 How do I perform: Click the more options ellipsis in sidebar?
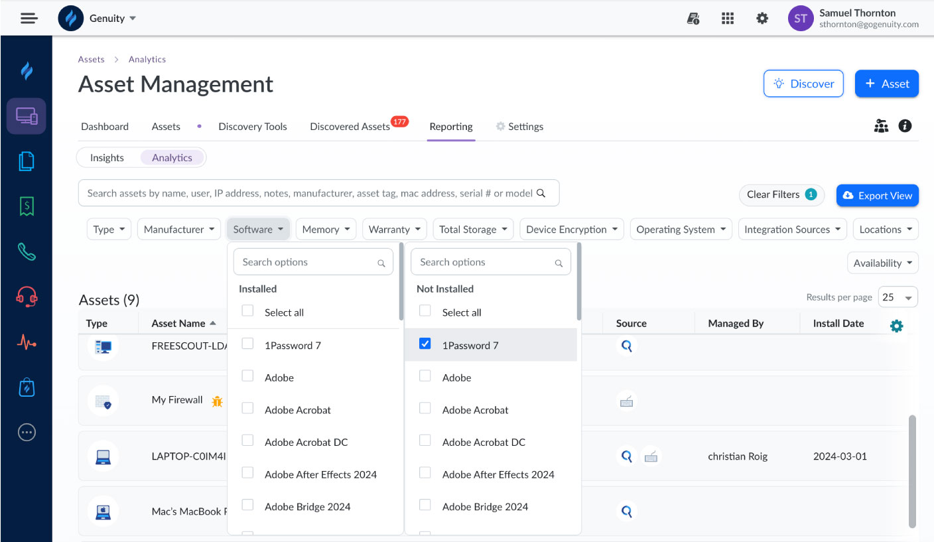27,433
